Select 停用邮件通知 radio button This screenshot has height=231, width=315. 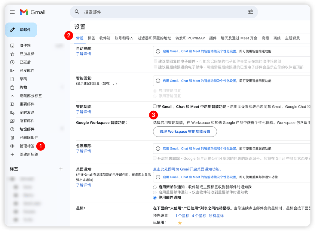tap(155, 198)
